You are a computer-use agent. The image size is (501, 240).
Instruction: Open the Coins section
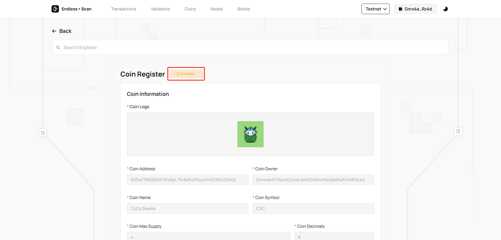coord(190,9)
